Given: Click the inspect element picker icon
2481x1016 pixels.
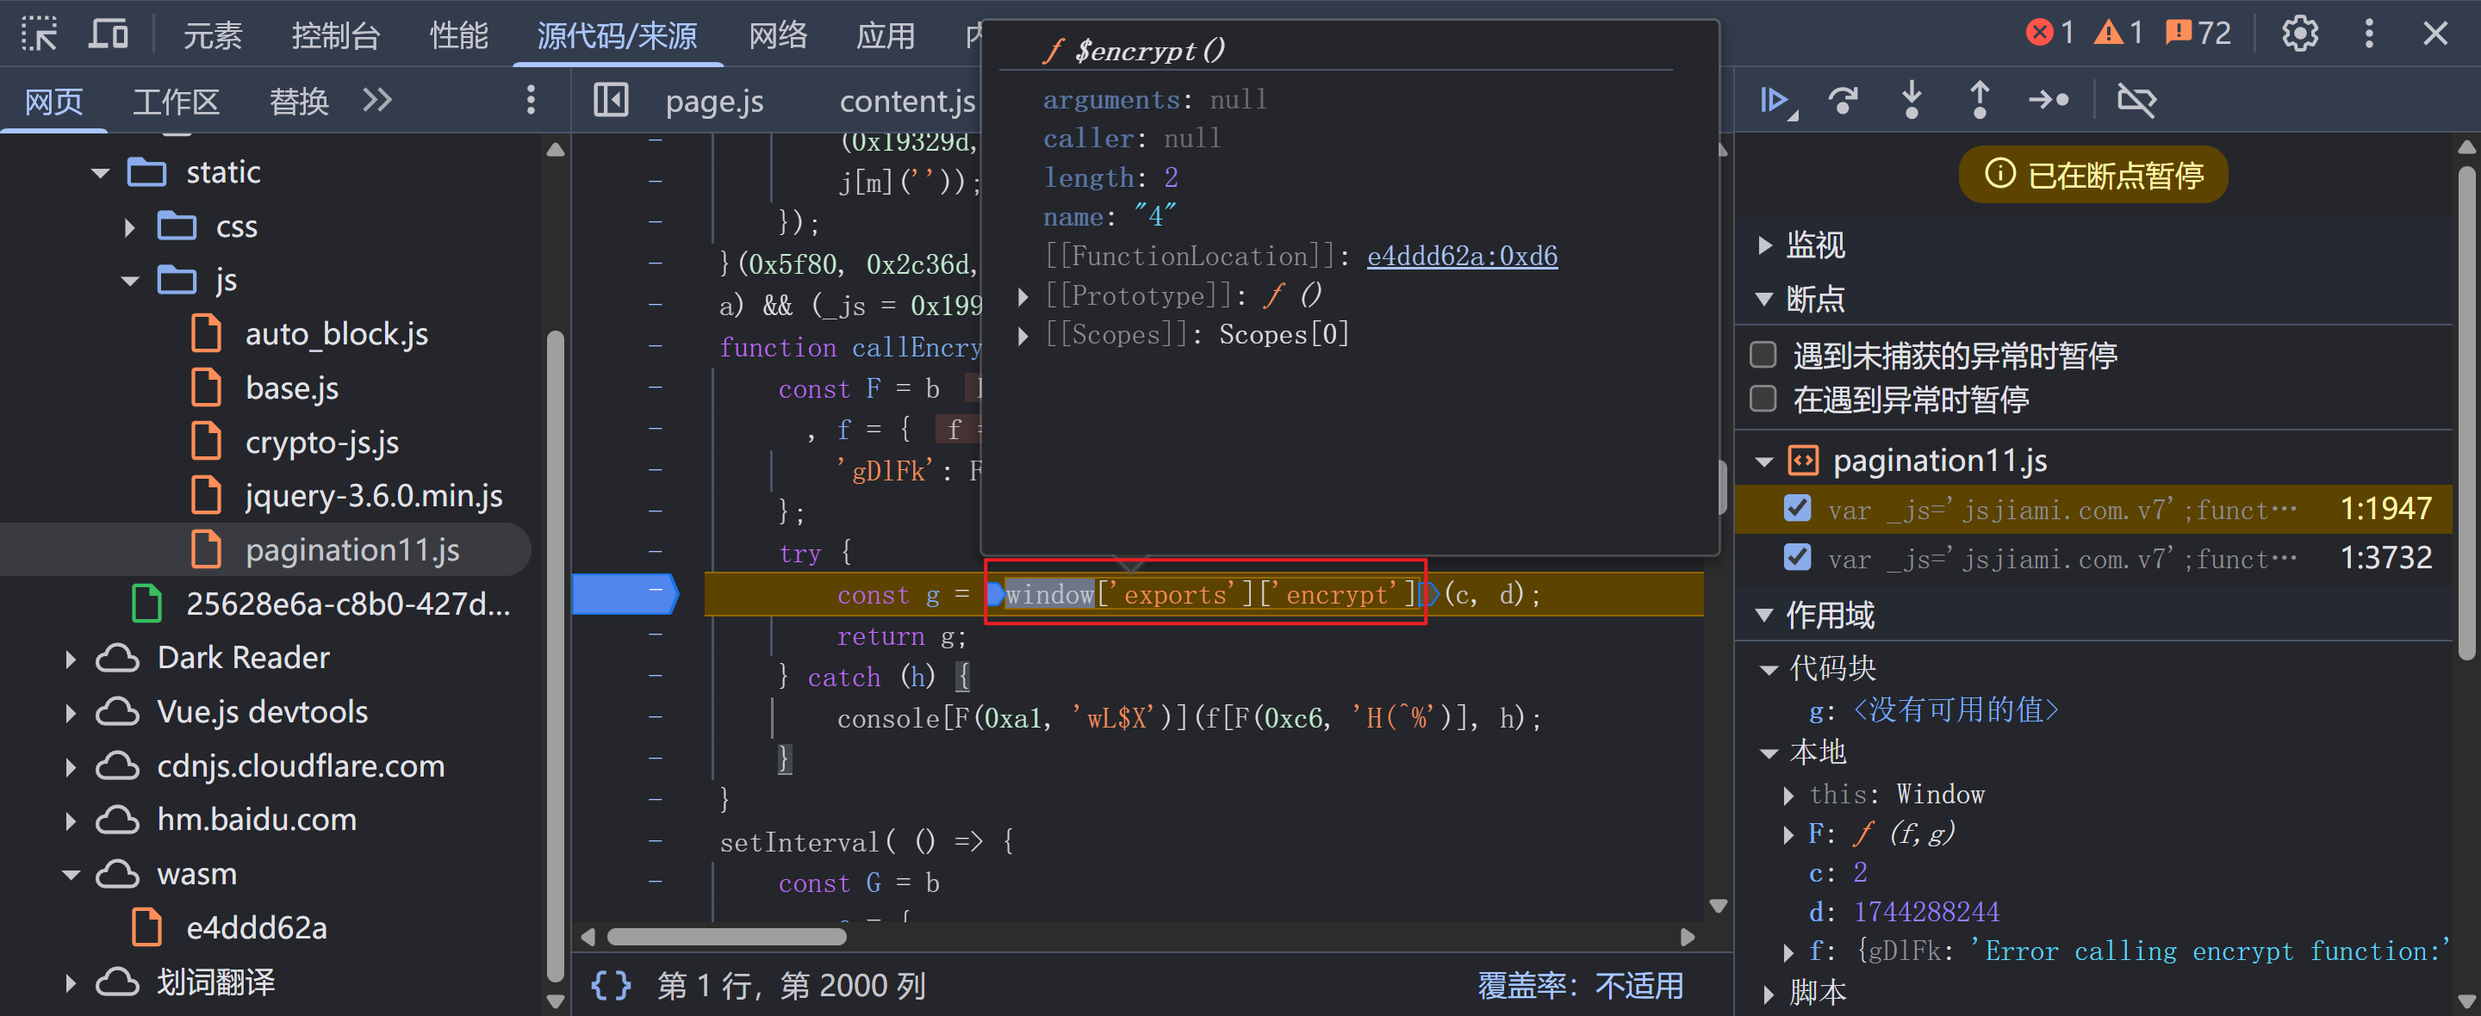Looking at the screenshot, I should (40, 34).
